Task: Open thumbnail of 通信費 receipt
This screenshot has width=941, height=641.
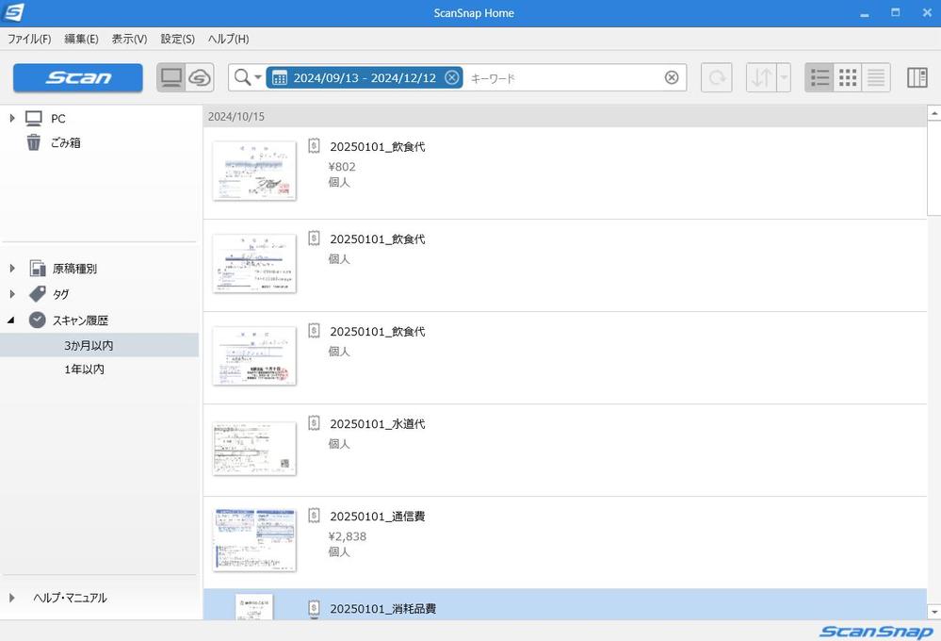Action: 254,540
